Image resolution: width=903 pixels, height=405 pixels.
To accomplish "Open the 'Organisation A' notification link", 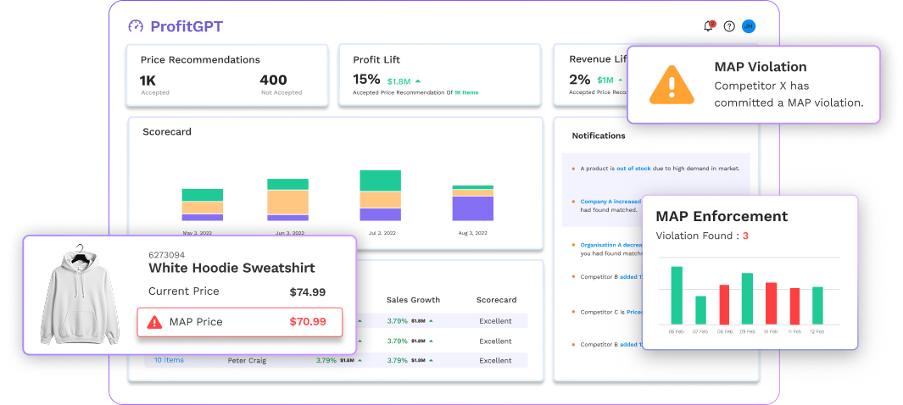I will click(611, 245).
